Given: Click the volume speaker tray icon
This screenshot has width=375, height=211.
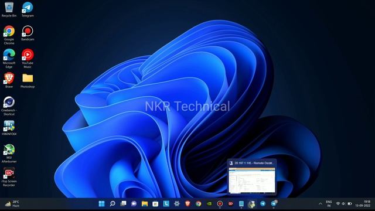Looking at the screenshot, I should 344,203.
